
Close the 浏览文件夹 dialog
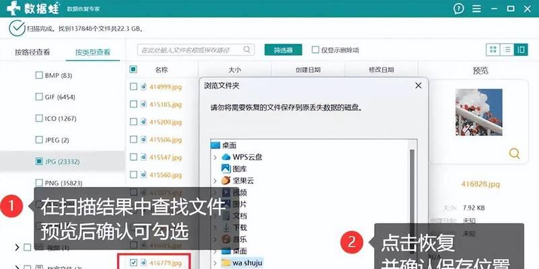419,85
